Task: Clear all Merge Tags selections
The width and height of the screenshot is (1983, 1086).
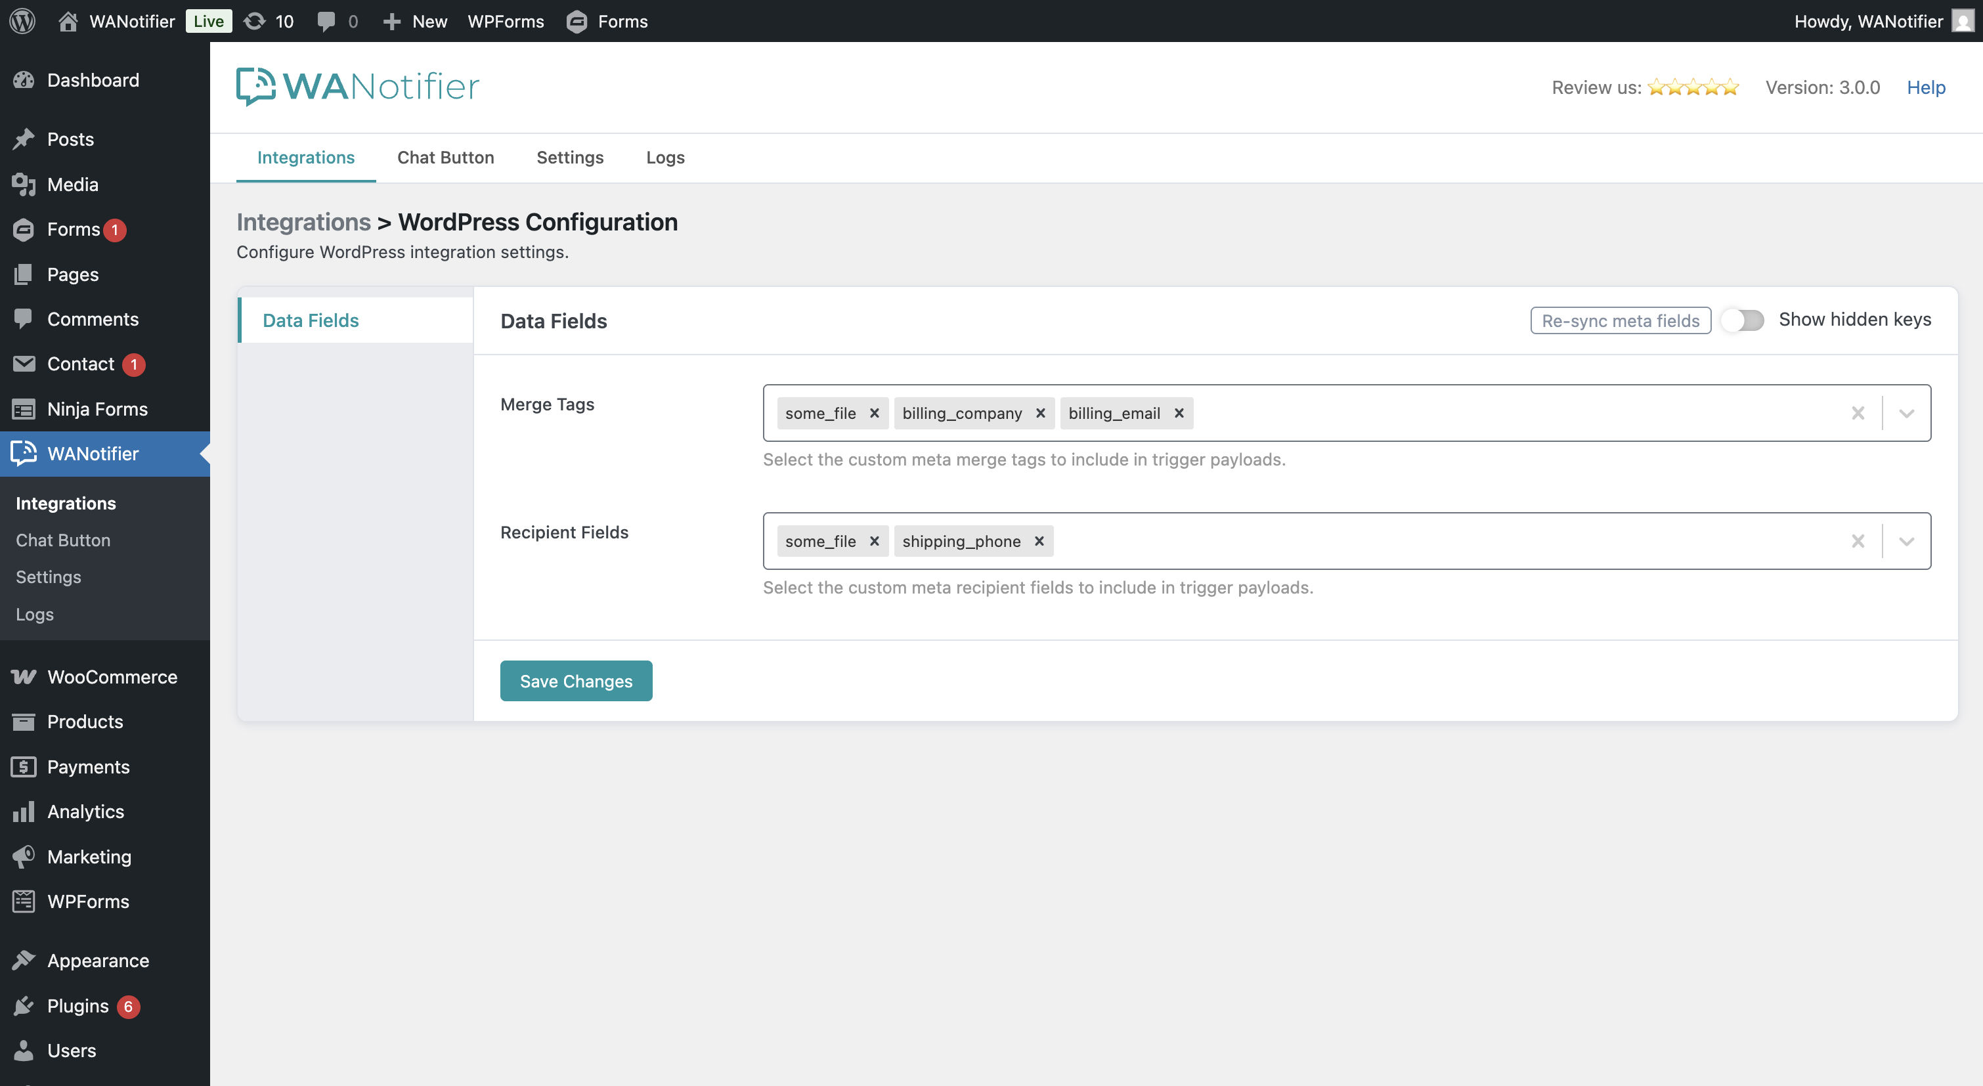Action: coord(1858,413)
